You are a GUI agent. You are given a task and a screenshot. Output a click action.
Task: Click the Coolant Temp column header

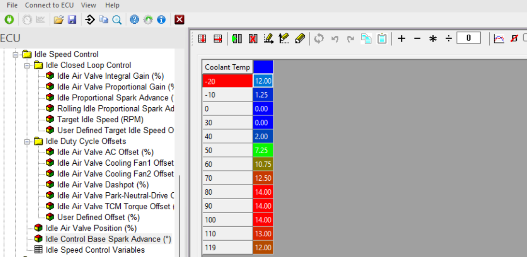tap(228, 67)
